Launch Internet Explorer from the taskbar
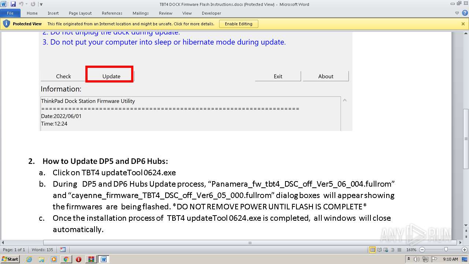This screenshot has height=264, width=469. (29, 259)
